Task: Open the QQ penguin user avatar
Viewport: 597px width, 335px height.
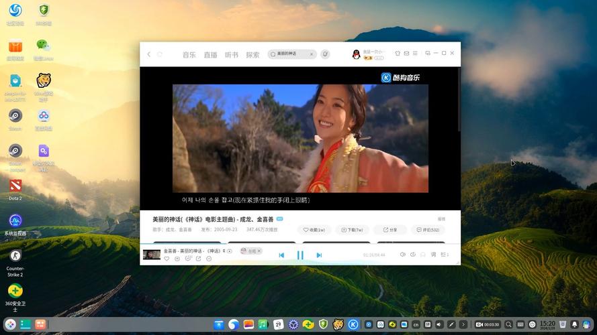Action: pos(356,54)
